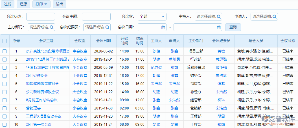Open host link 范思哲 in row 3
Viewport: 298px width, 128px height.
pos(156,67)
